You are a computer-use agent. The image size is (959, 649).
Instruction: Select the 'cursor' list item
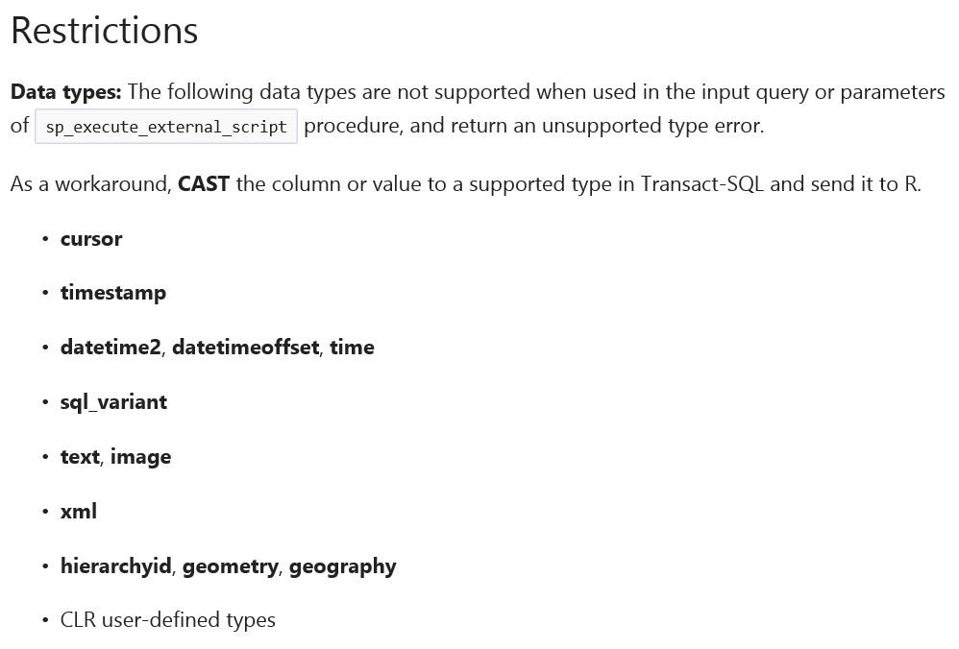tap(91, 239)
